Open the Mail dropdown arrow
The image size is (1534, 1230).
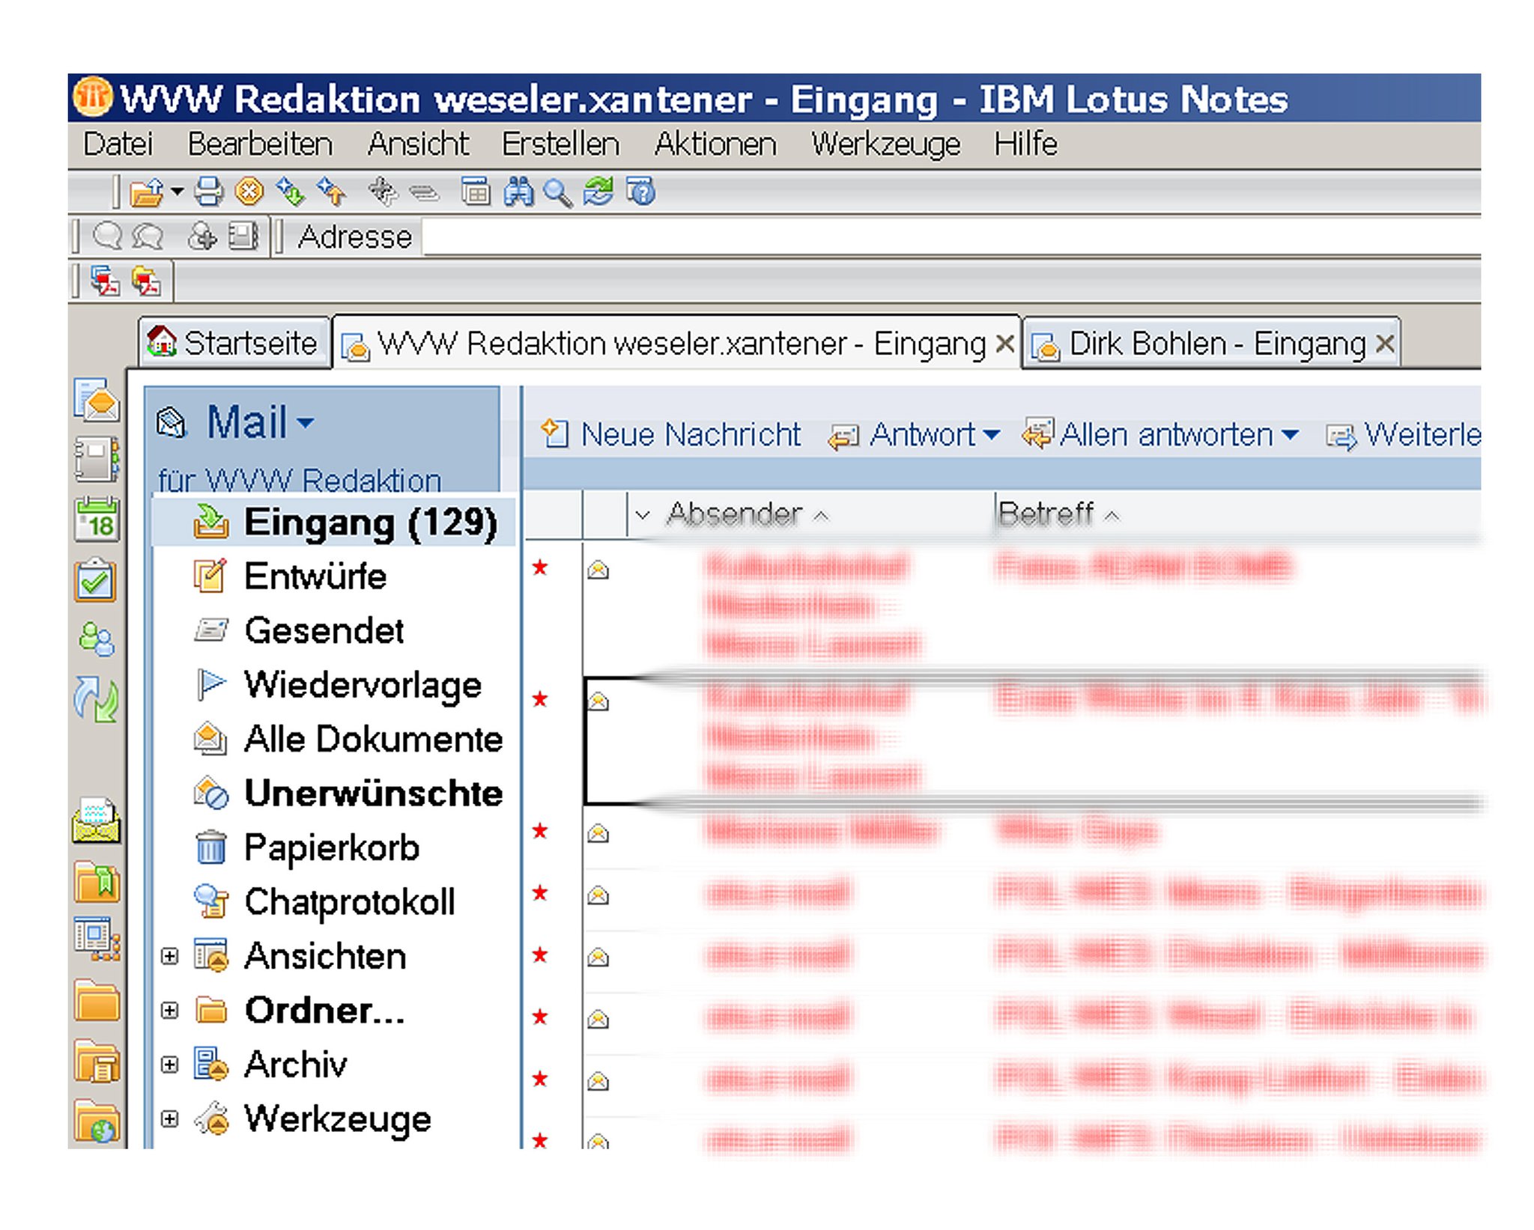tap(306, 423)
